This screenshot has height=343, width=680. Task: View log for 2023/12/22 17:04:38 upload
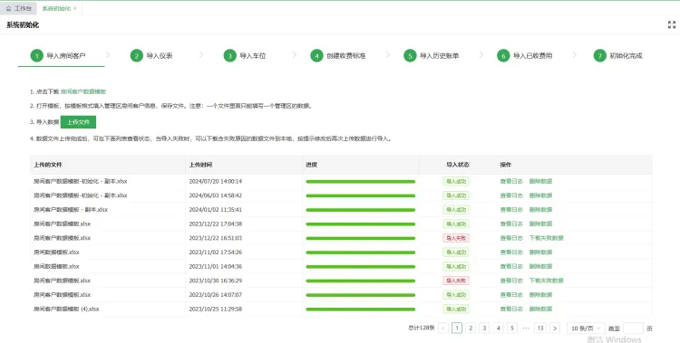[x=511, y=224]
